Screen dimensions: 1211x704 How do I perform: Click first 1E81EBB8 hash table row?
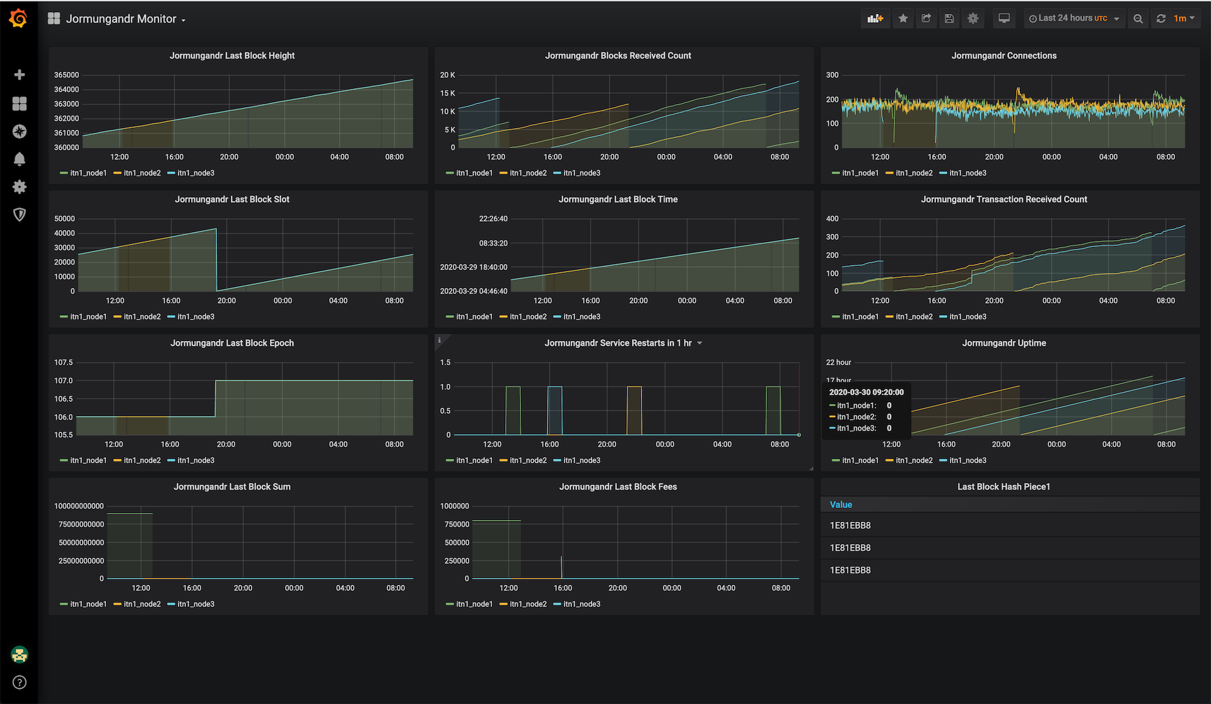[x=1010, y=525]
